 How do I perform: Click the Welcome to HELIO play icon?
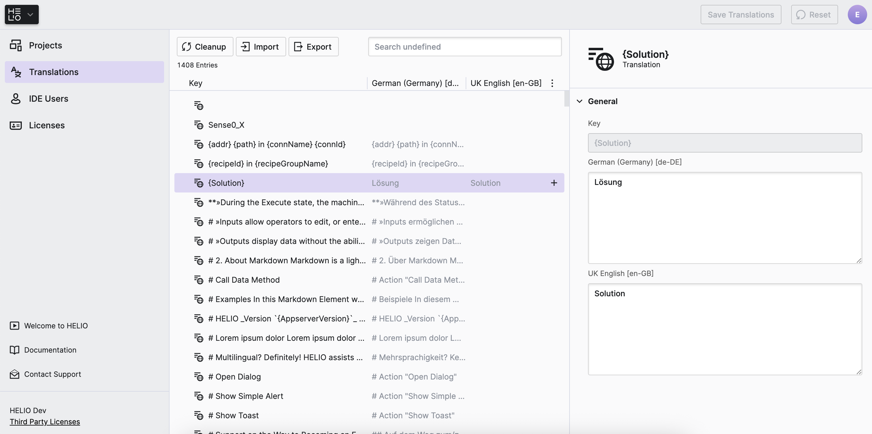[x=15, y=326]
